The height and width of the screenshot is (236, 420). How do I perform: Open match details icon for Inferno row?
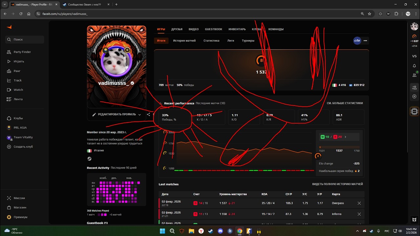[x=359, y=214]
